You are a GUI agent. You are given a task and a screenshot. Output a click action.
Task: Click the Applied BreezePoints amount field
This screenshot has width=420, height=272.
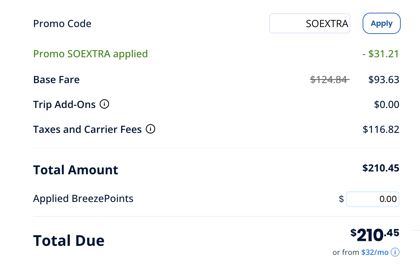point(372,199)
